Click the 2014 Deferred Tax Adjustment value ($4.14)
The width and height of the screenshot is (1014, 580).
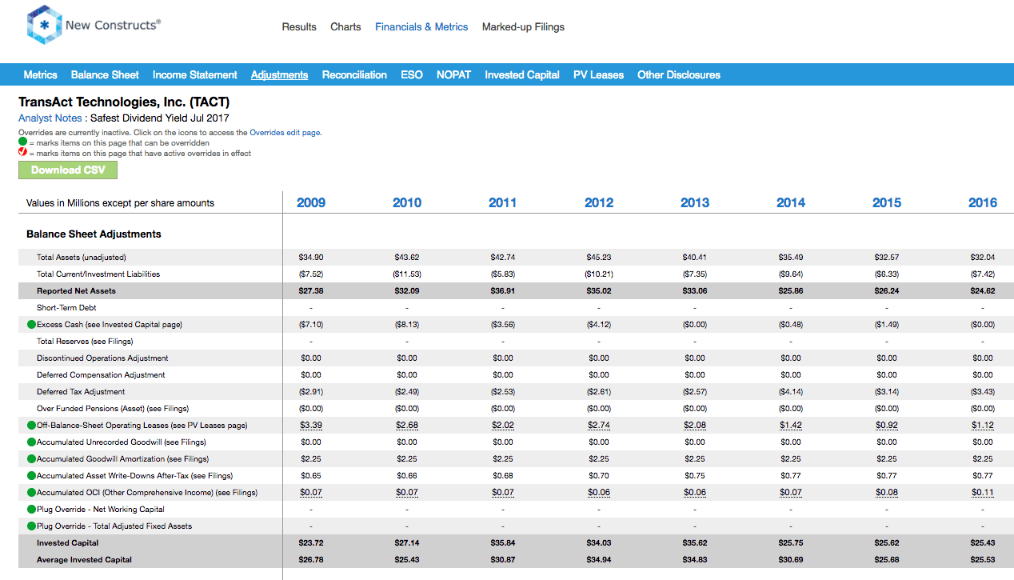(x=791, y=392)
